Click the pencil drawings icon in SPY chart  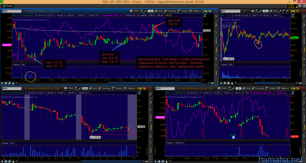click(x=280, y=11)
